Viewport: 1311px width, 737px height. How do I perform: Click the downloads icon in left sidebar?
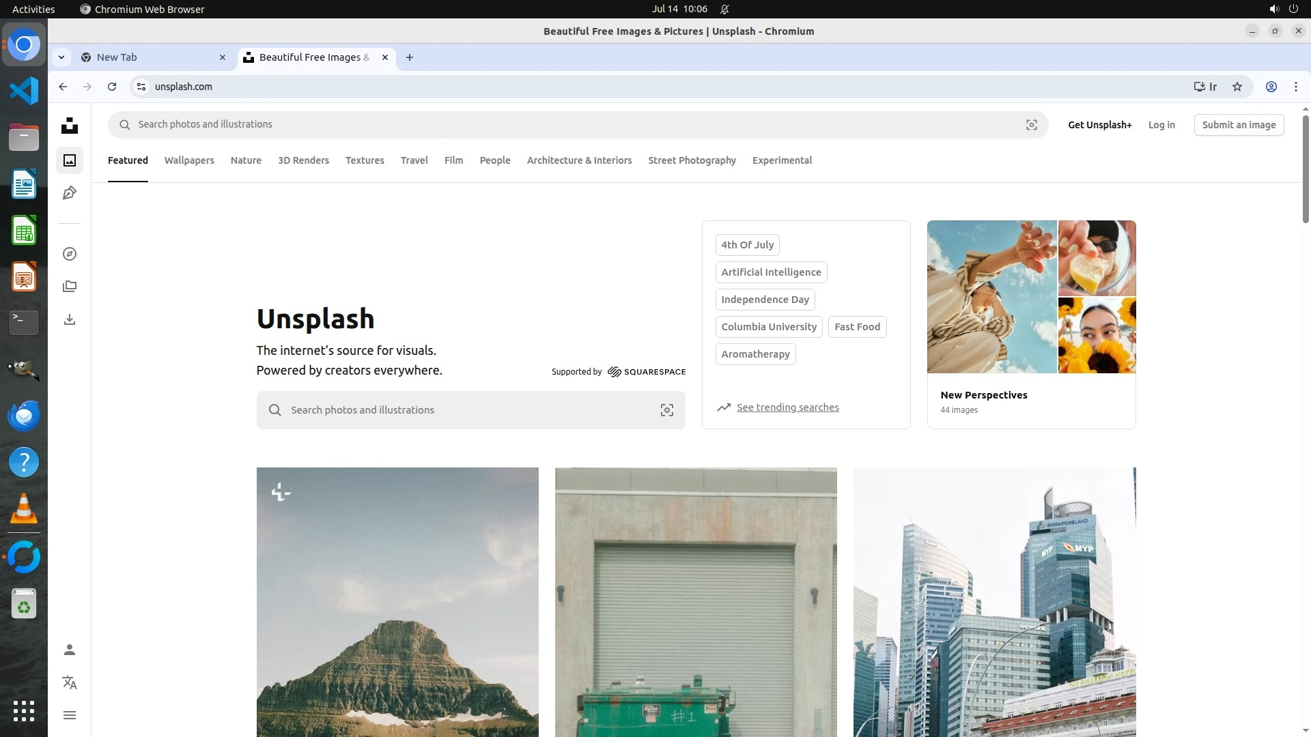point(70,319)
